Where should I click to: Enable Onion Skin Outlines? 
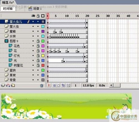[58, 85]
